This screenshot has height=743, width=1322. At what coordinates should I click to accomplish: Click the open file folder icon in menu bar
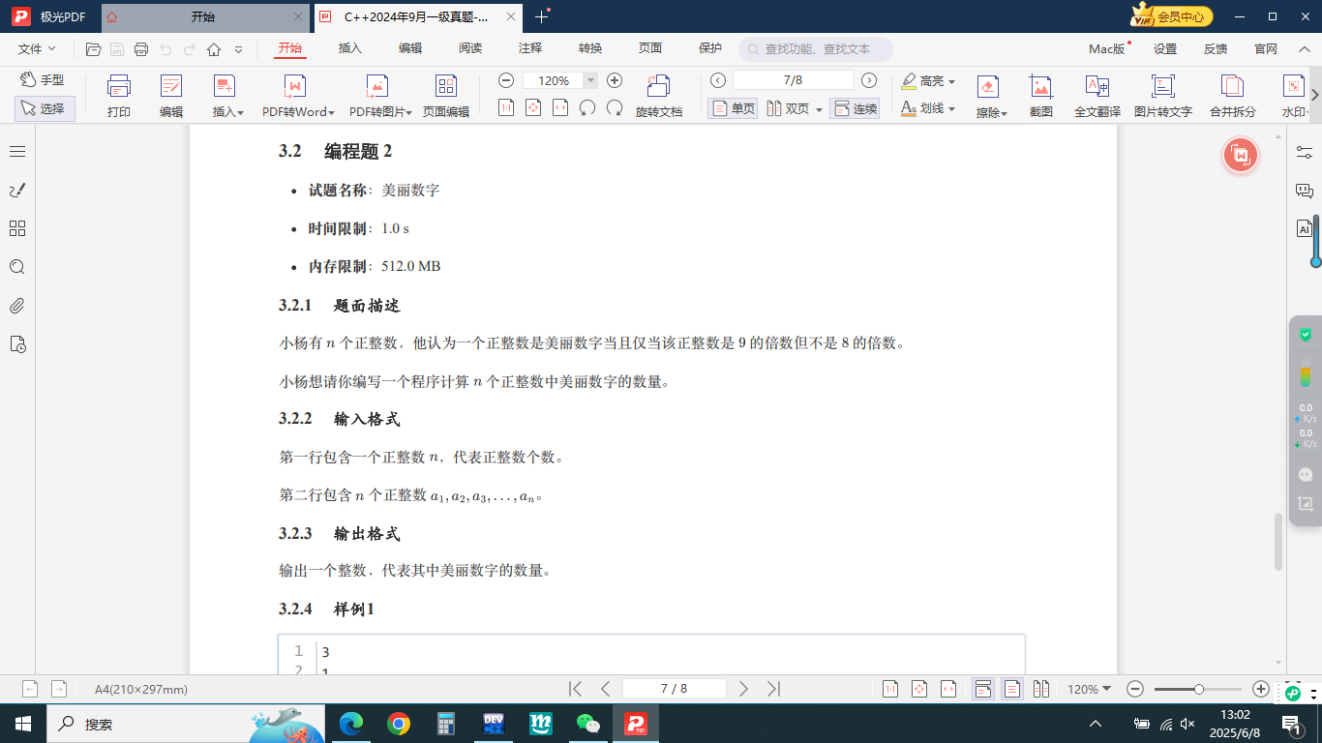click(94, 49)
